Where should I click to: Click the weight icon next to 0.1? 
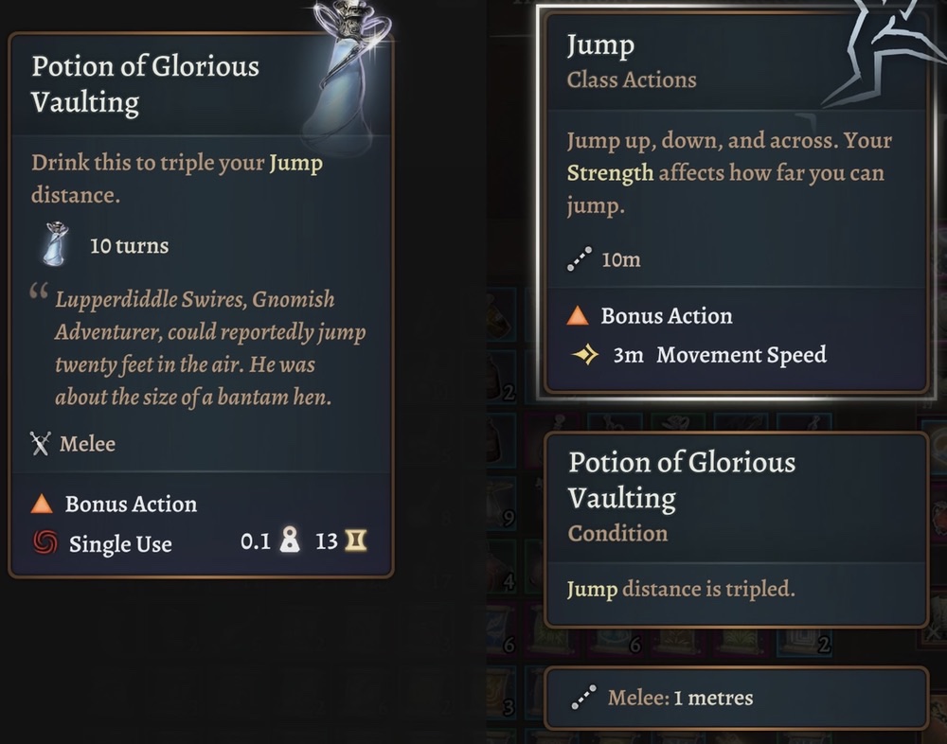pyautogui.click(x=291, y=542)
